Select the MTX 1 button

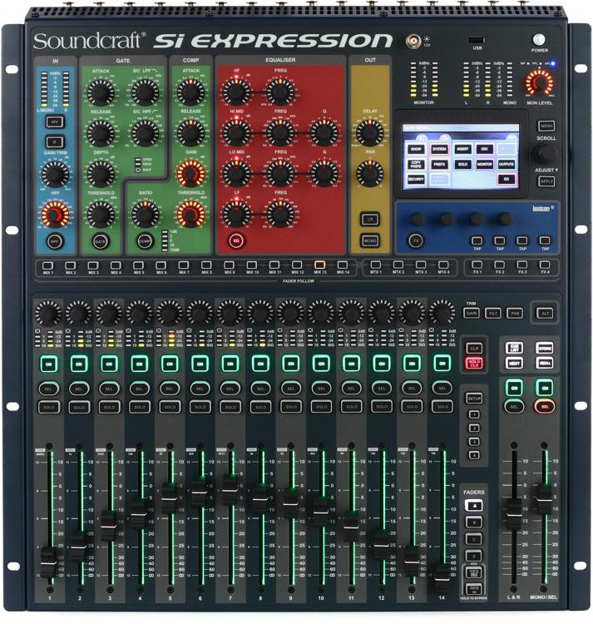[x=376, y=265]
